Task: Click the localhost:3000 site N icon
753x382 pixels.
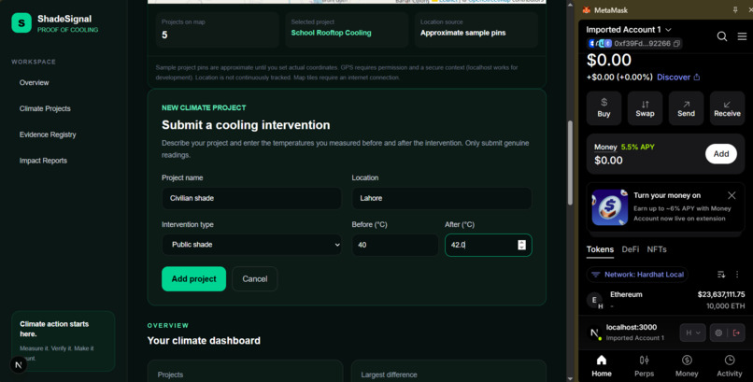Action: 594,332
